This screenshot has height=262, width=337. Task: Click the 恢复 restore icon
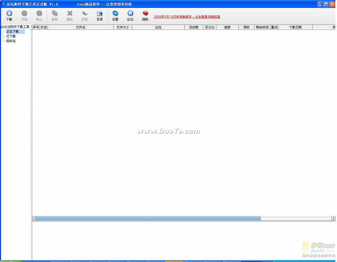(x=85, y=14)
